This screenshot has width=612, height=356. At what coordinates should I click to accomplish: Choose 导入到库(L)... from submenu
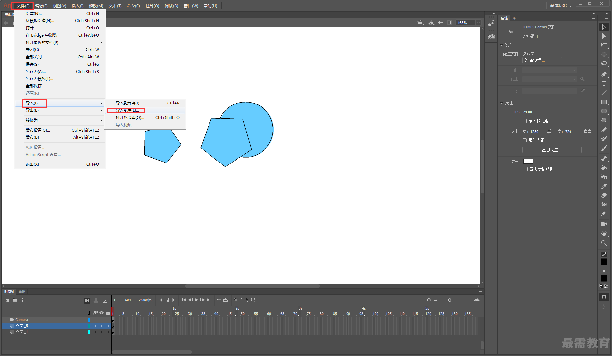point(145,110)
